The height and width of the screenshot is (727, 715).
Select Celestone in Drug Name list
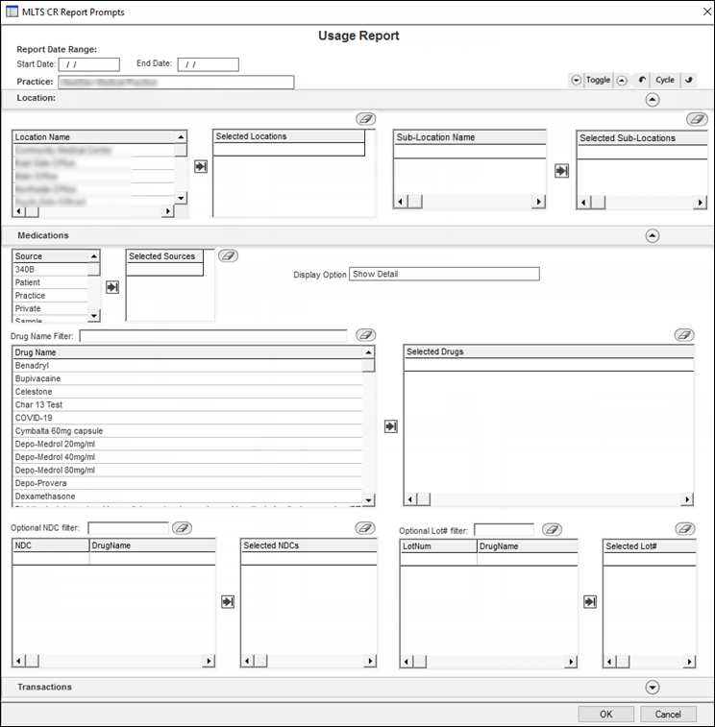point(187,391)
